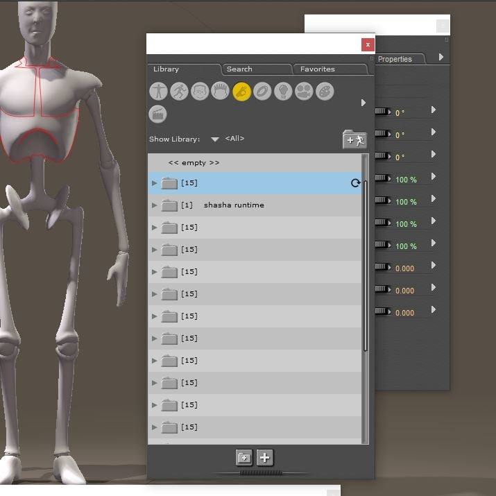Screen dimensions: 496x496
Task: Refresh the selected library folder
Action: pyautogui.click(x=355, y=183)
